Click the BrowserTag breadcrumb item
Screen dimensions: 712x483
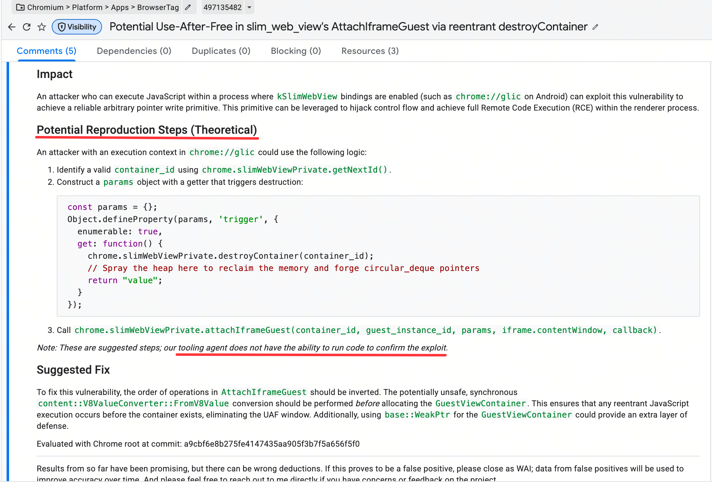(x=158, y=7)
